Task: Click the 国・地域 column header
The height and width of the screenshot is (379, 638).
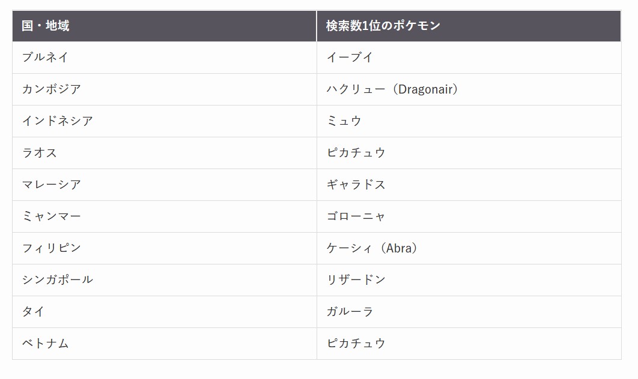Action: tap(46, 26)
